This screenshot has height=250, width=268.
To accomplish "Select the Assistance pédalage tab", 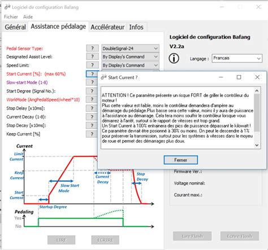I will [58, 27].
